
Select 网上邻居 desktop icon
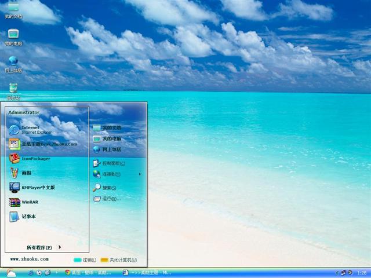tap(13, 63)
